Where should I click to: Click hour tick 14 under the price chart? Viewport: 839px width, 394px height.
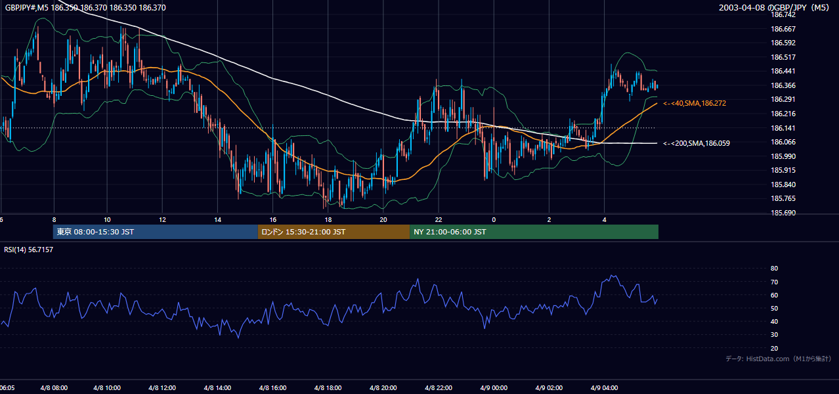217,220
